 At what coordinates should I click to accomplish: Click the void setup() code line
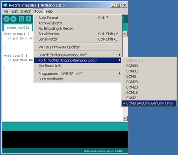coord(17,34)
